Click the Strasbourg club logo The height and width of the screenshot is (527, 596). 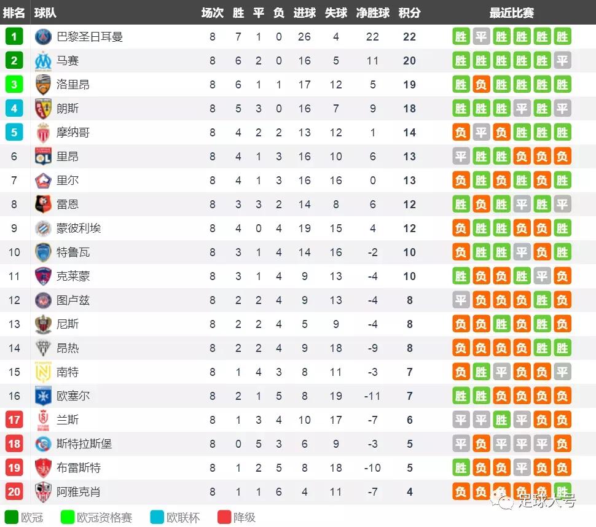coord(43,444)
